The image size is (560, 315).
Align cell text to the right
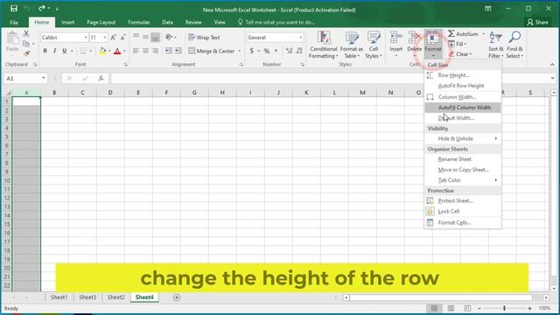point(155,51)
